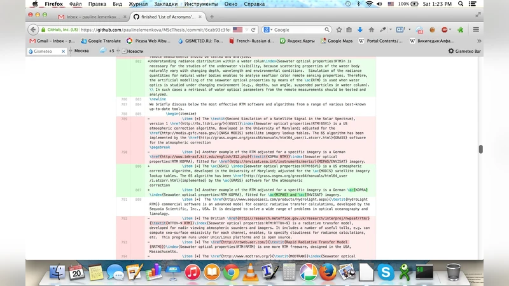
Task: Go to the home page icon
Action: click(372, 29)
